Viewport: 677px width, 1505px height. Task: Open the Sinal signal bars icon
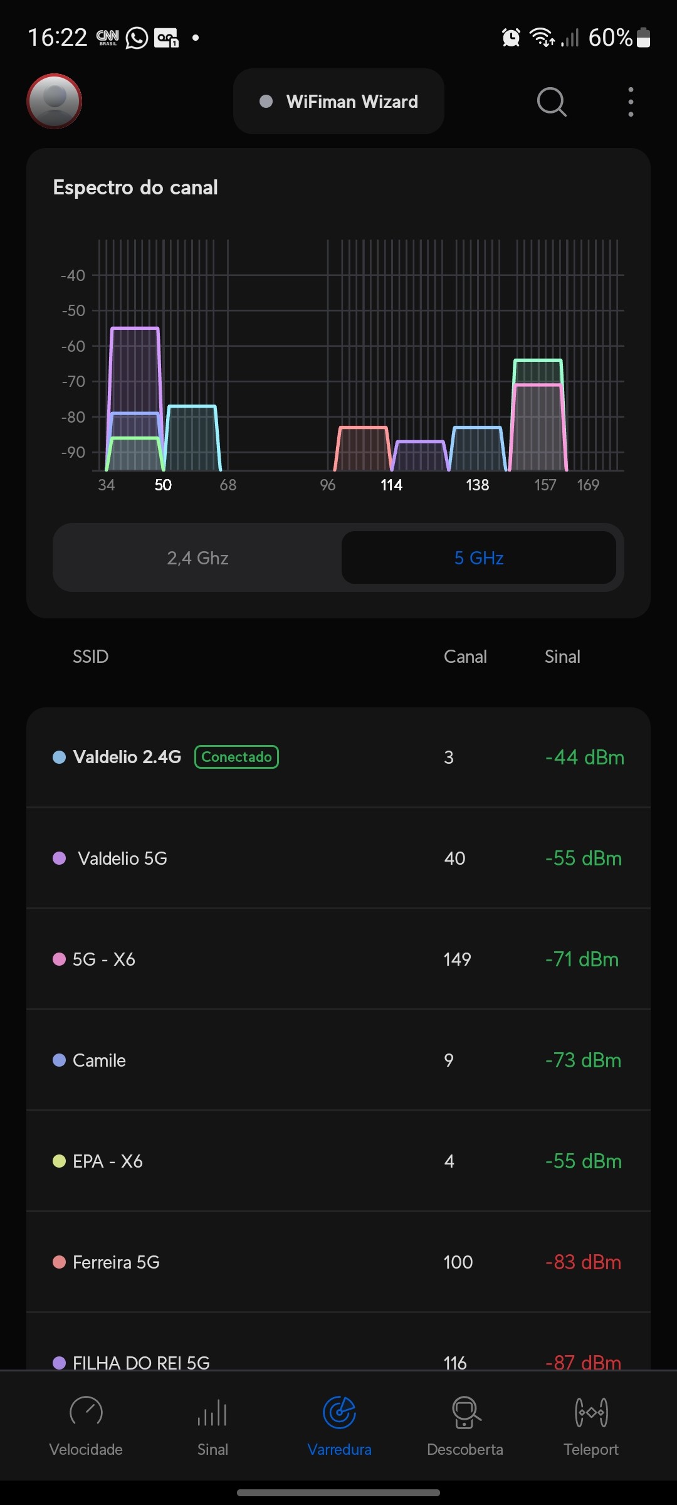click(213, 1413)
